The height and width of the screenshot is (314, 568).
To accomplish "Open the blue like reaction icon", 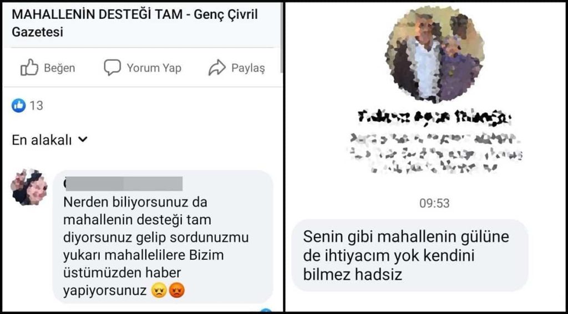I will pos(18,106).
